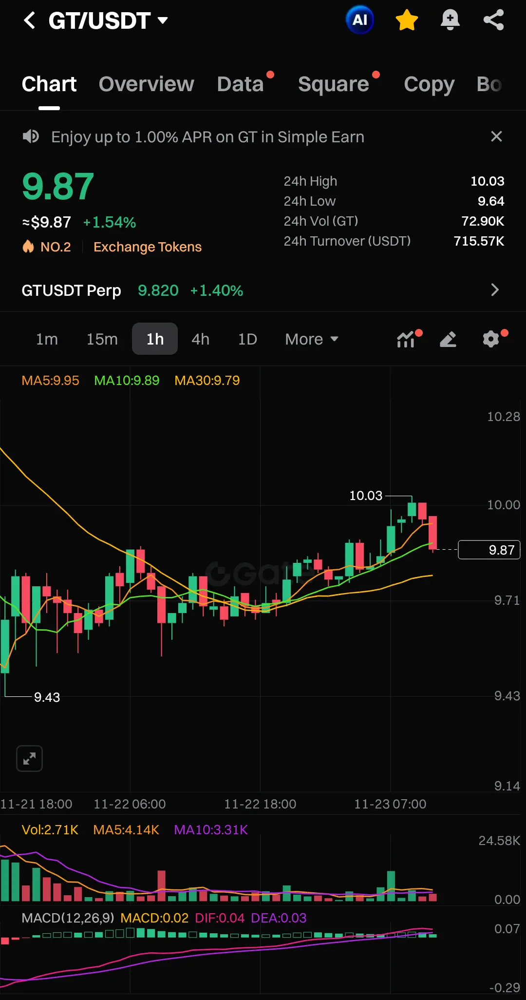The image size is (526, 1000).
Task: Switch to the Square tab
Action: [x=334, y=84]
